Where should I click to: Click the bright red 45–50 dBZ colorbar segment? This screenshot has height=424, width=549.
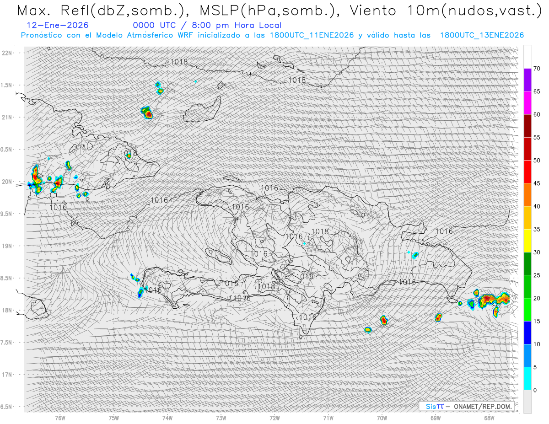pyautogui.click(x=527, y=172)
